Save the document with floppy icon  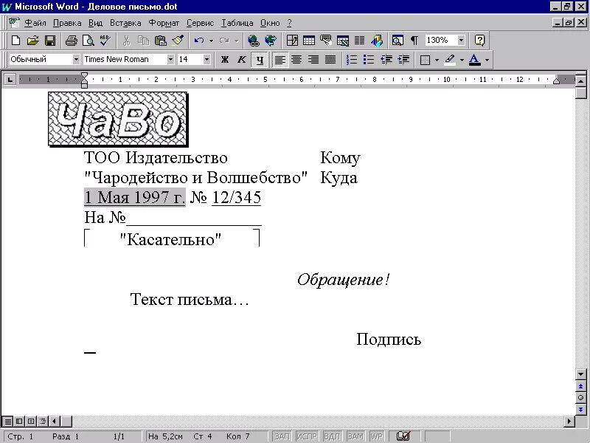[50, 41]
